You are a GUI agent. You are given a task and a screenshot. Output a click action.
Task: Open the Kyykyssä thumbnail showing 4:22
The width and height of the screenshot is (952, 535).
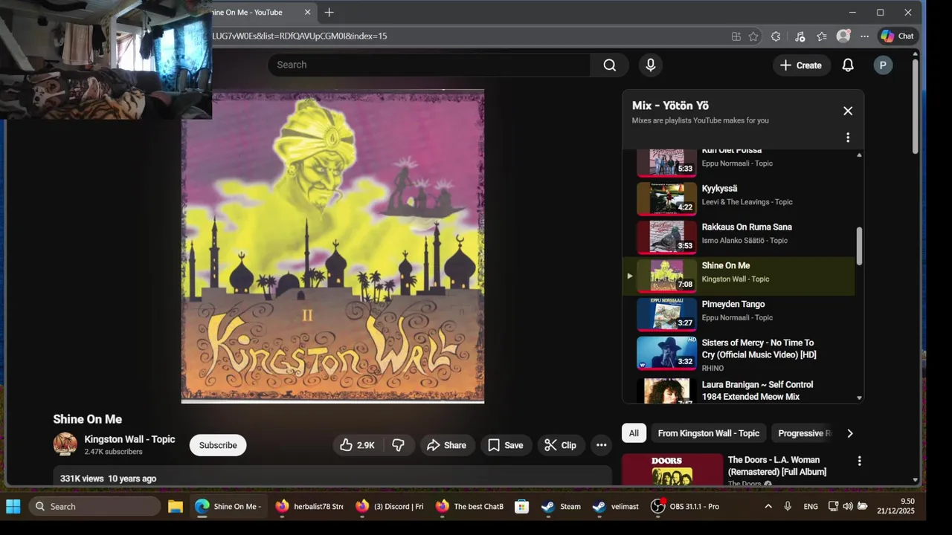pyautogui.click(x=666, y=198)
